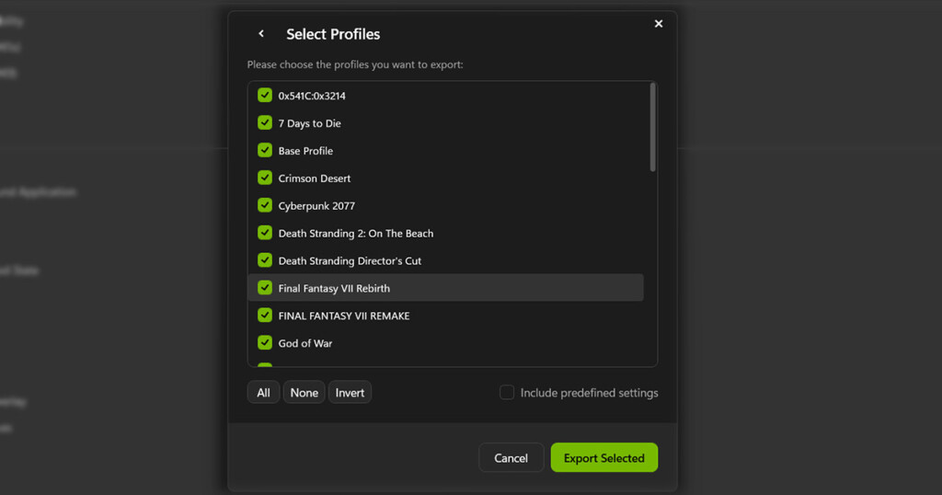
Task: Click the God of War row text
Action: tap(305, 343)
